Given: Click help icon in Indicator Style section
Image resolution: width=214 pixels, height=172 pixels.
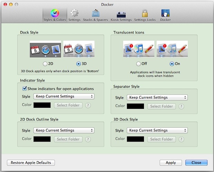Looking at the screenshot, I should 88,105.
